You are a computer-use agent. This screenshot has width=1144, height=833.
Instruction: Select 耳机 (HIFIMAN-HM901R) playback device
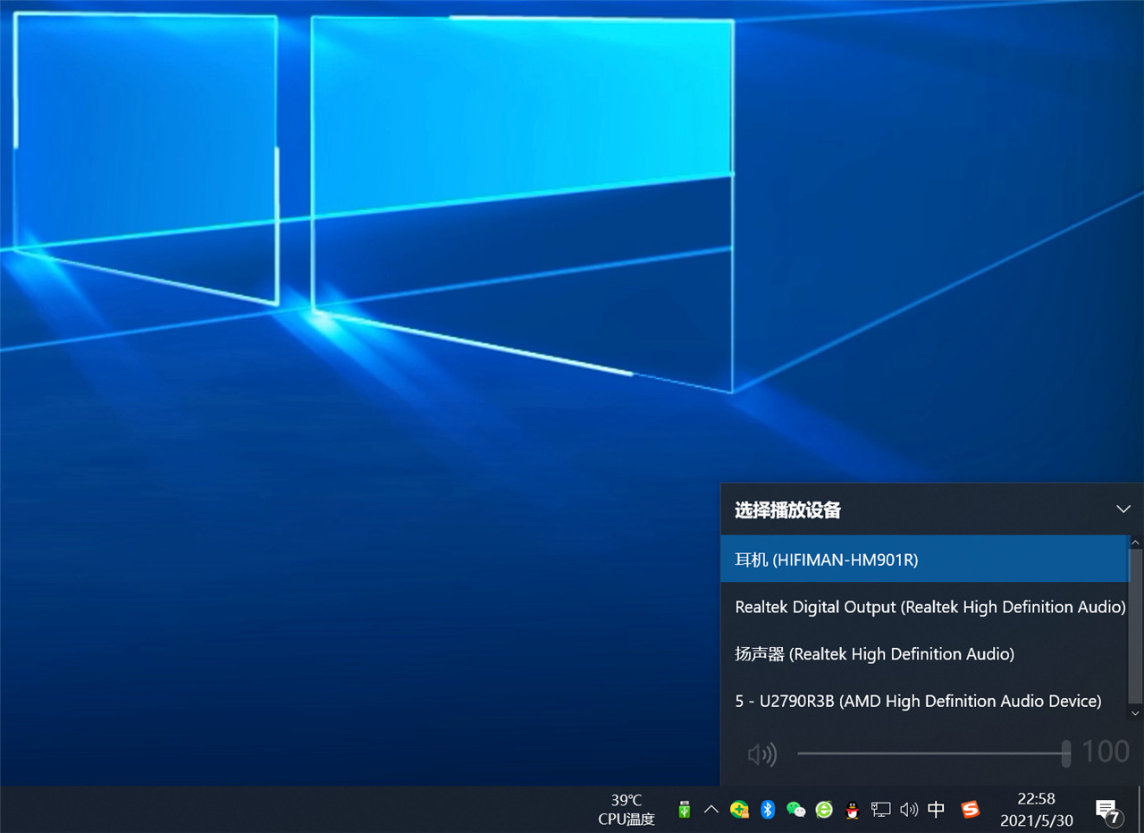(x=924, y=560)
